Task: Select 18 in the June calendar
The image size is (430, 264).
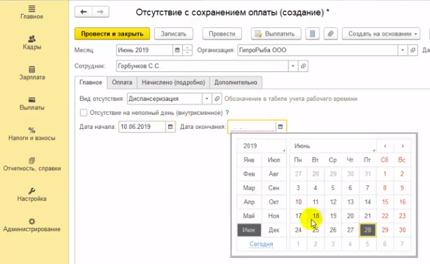Action: [x=316, y=216]
